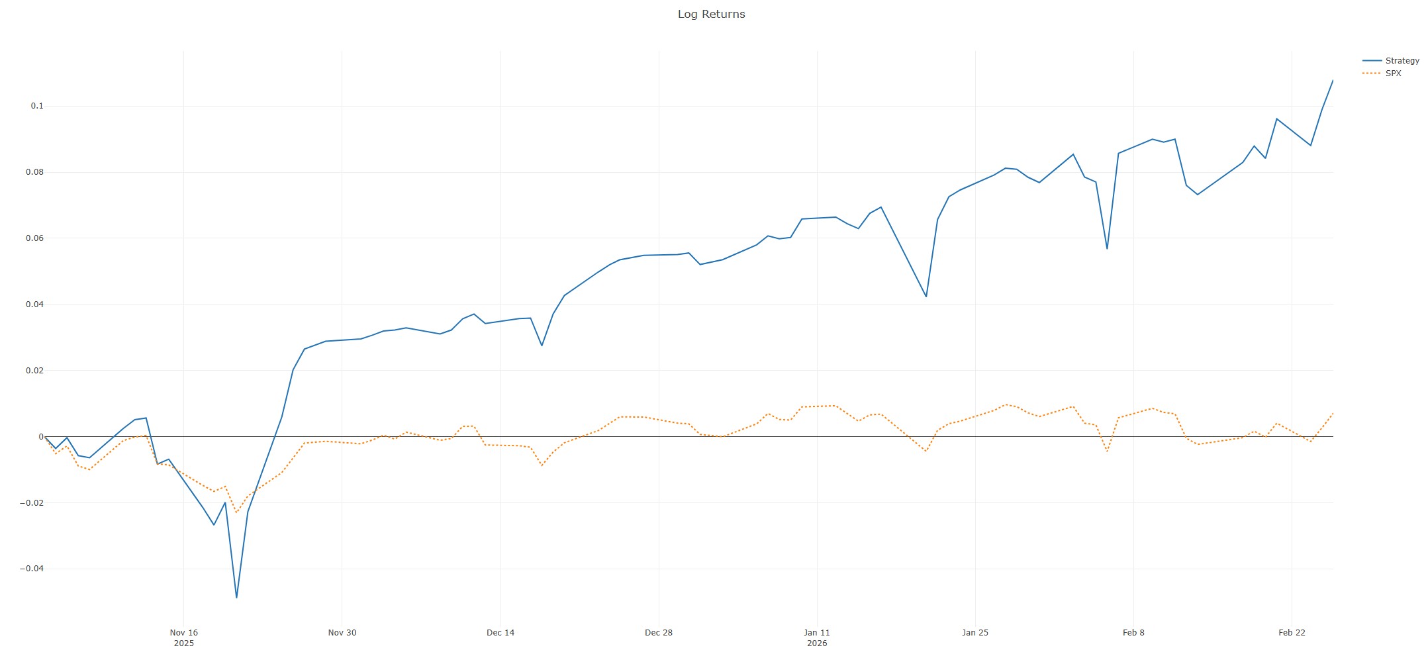The image size is (1426, 658).
Task: Click the orange dotted SPX legend swatch
Action: 1372,73
